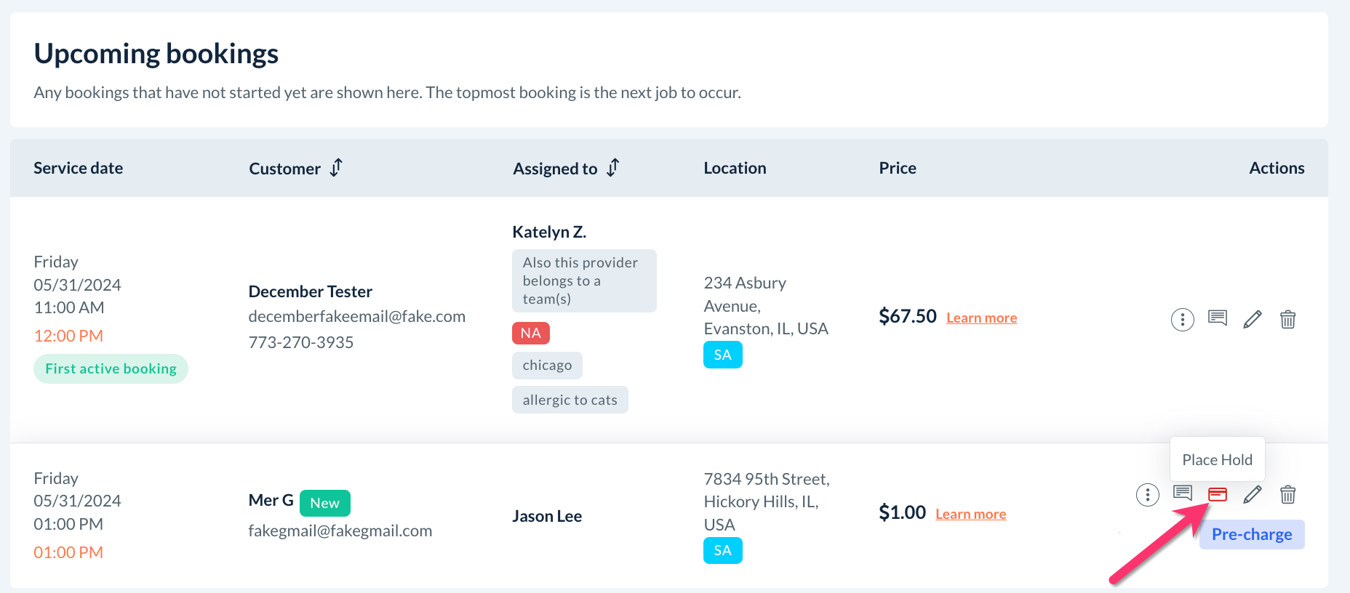Viewport: 1350px width, 593px height.
Task: Click Learn more next to $1.00
Action: pos(970,514)
